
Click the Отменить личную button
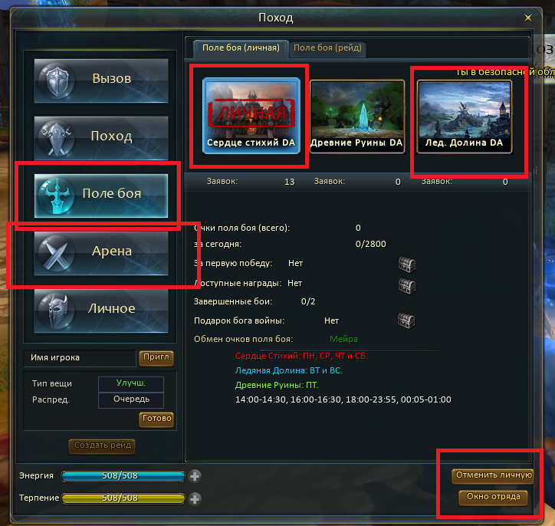click(494, 475)
